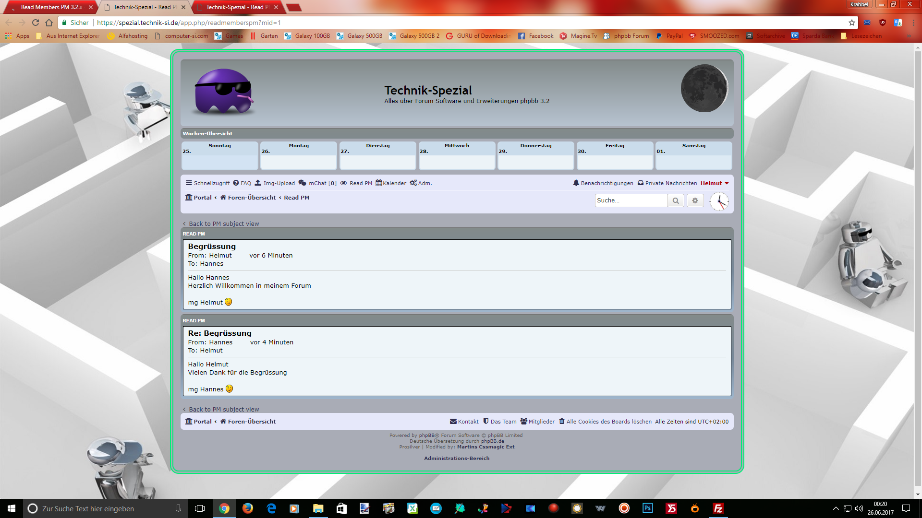Open the Chrome three-dot menu
Screen dimensions: 922x518
[914, 23]
